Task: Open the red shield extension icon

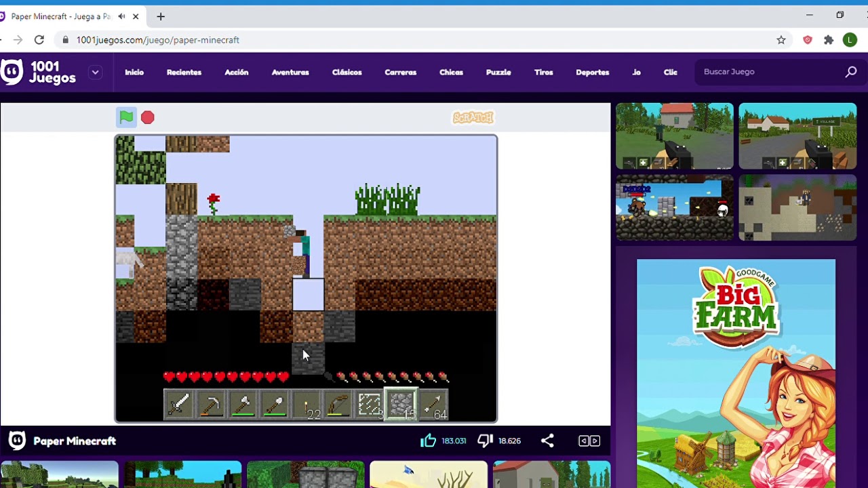Action: tap(808, 40)
